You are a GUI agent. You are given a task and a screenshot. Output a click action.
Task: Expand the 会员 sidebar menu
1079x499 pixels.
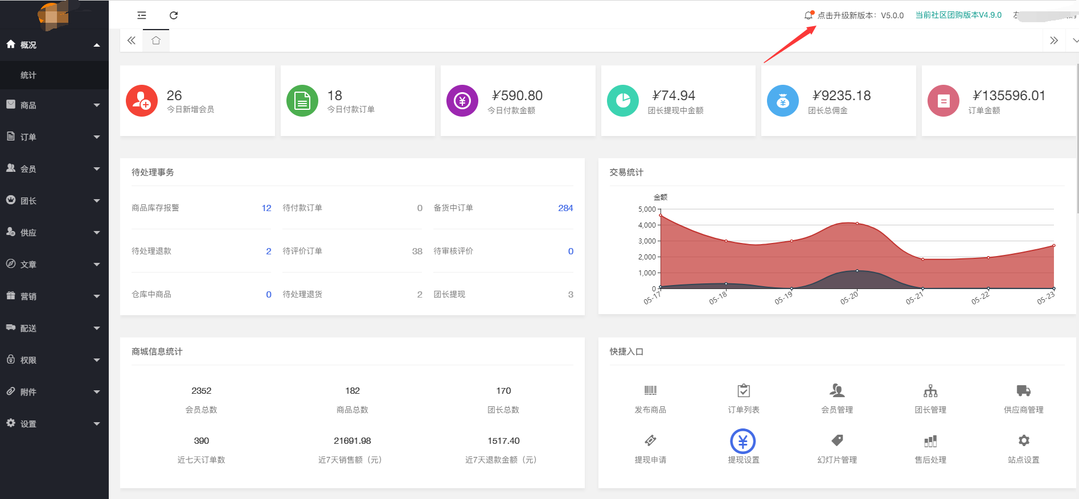(54, 169)
